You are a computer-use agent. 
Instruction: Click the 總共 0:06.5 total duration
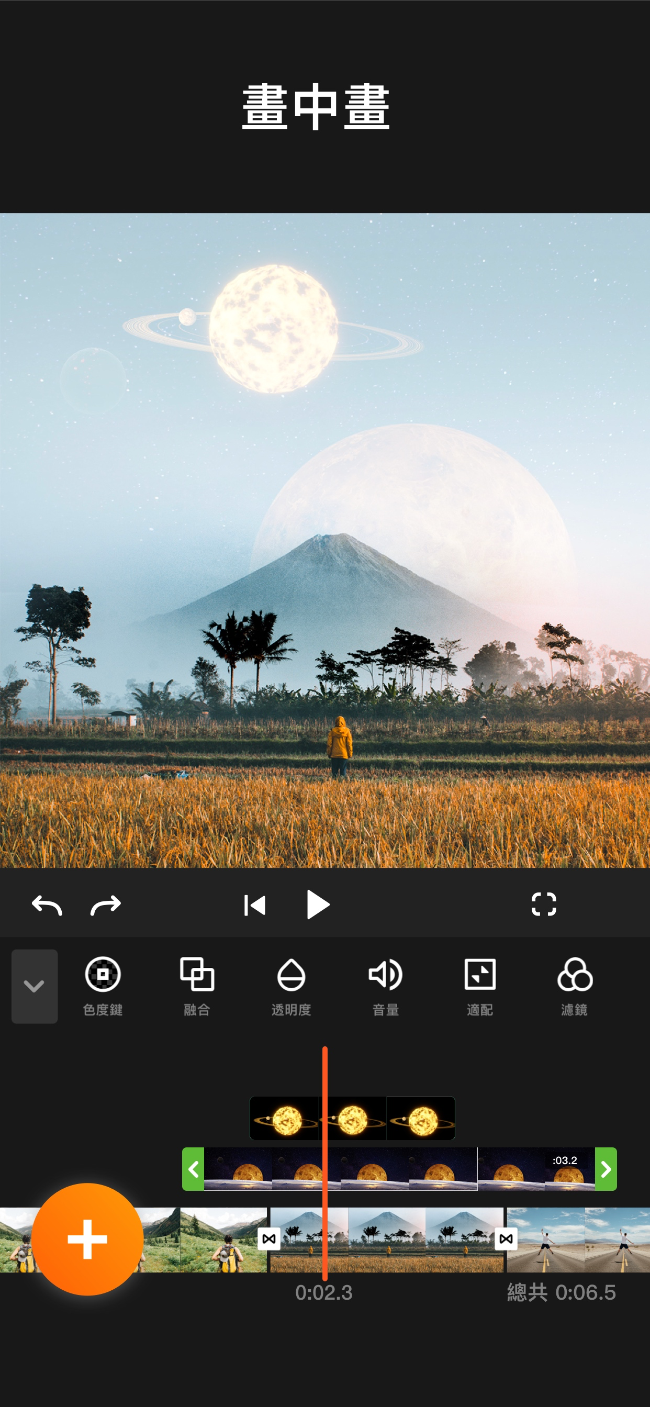click(x=562, y=1293)
